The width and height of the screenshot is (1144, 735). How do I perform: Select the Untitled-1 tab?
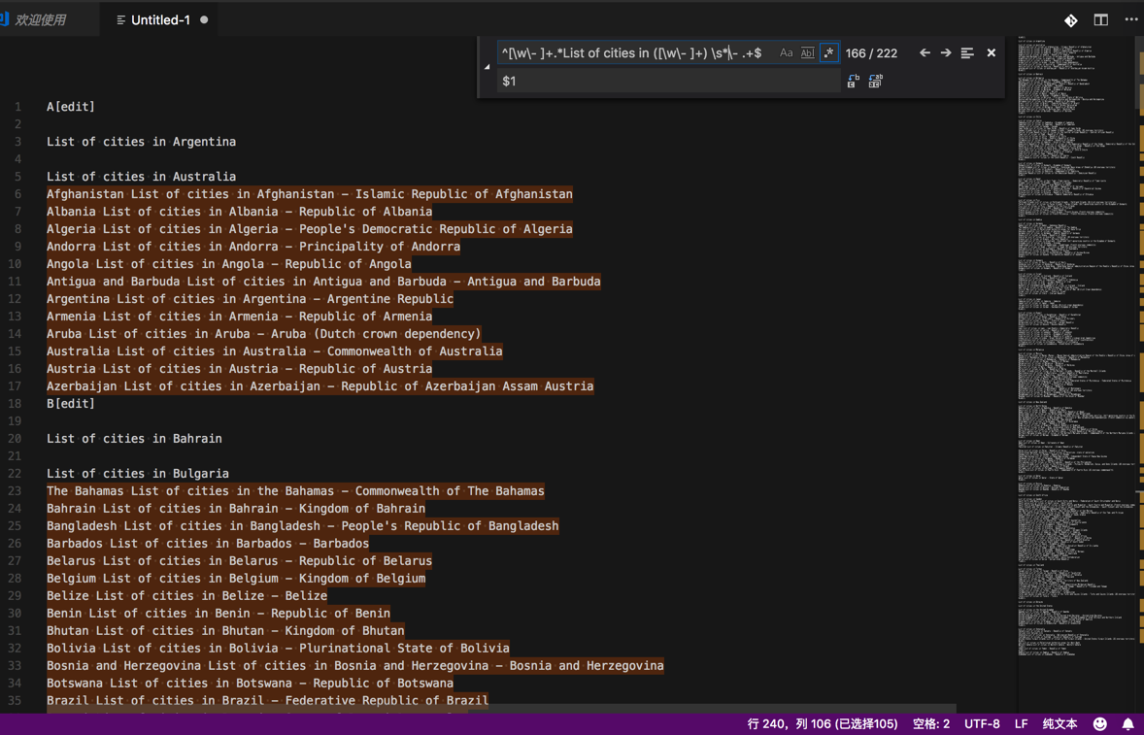(160, 19)
